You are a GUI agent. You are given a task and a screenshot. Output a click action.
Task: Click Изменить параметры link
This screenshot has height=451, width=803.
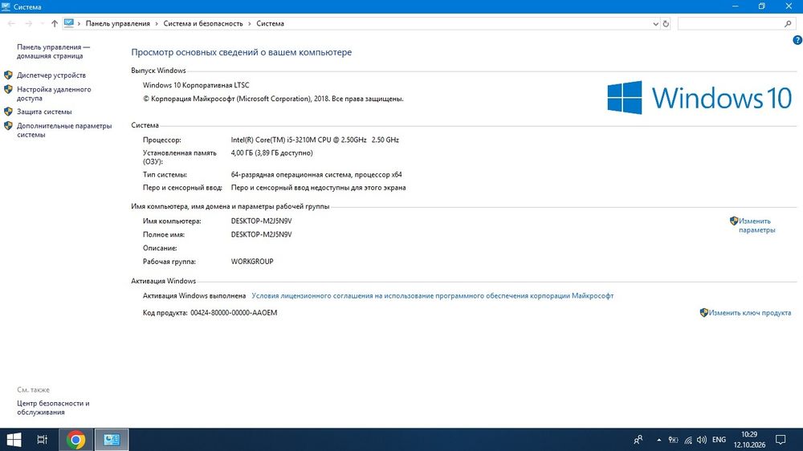tap(756, 225)
